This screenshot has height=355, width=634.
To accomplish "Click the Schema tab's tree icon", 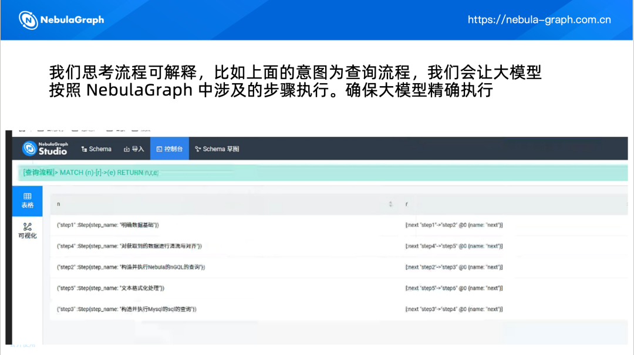I will point(84,149).
